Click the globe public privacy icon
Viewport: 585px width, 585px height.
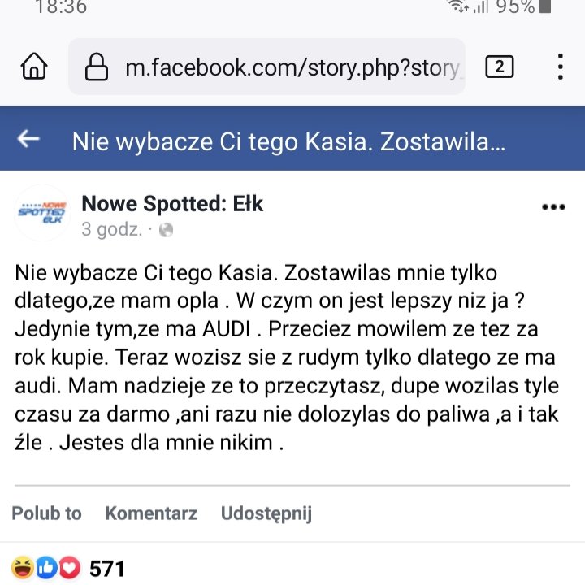167,230
